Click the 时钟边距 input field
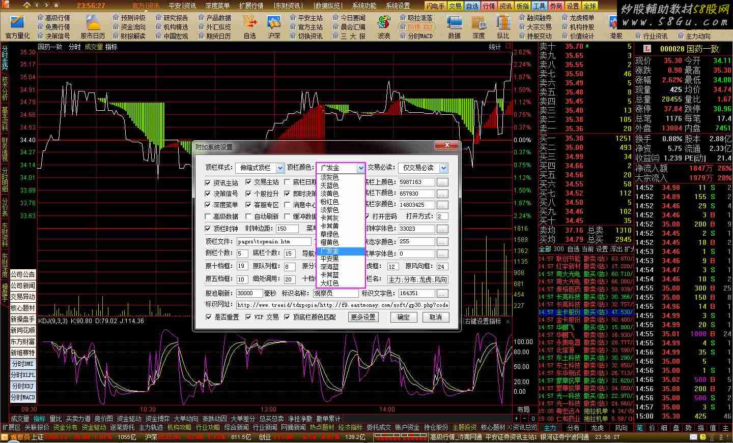Viewport: 733px width, 443px height. pyautogui.click(x=288, y=229)
